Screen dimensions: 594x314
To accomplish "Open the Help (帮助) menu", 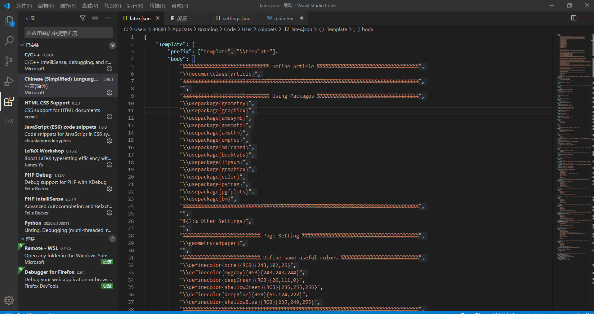I will [x=180, y=6].
